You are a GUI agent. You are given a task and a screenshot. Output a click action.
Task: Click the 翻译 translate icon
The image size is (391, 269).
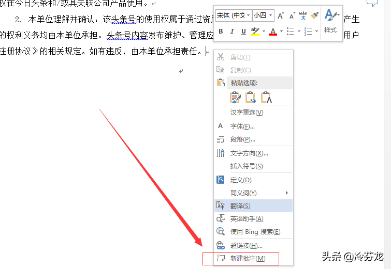click(x=221, y=205)
